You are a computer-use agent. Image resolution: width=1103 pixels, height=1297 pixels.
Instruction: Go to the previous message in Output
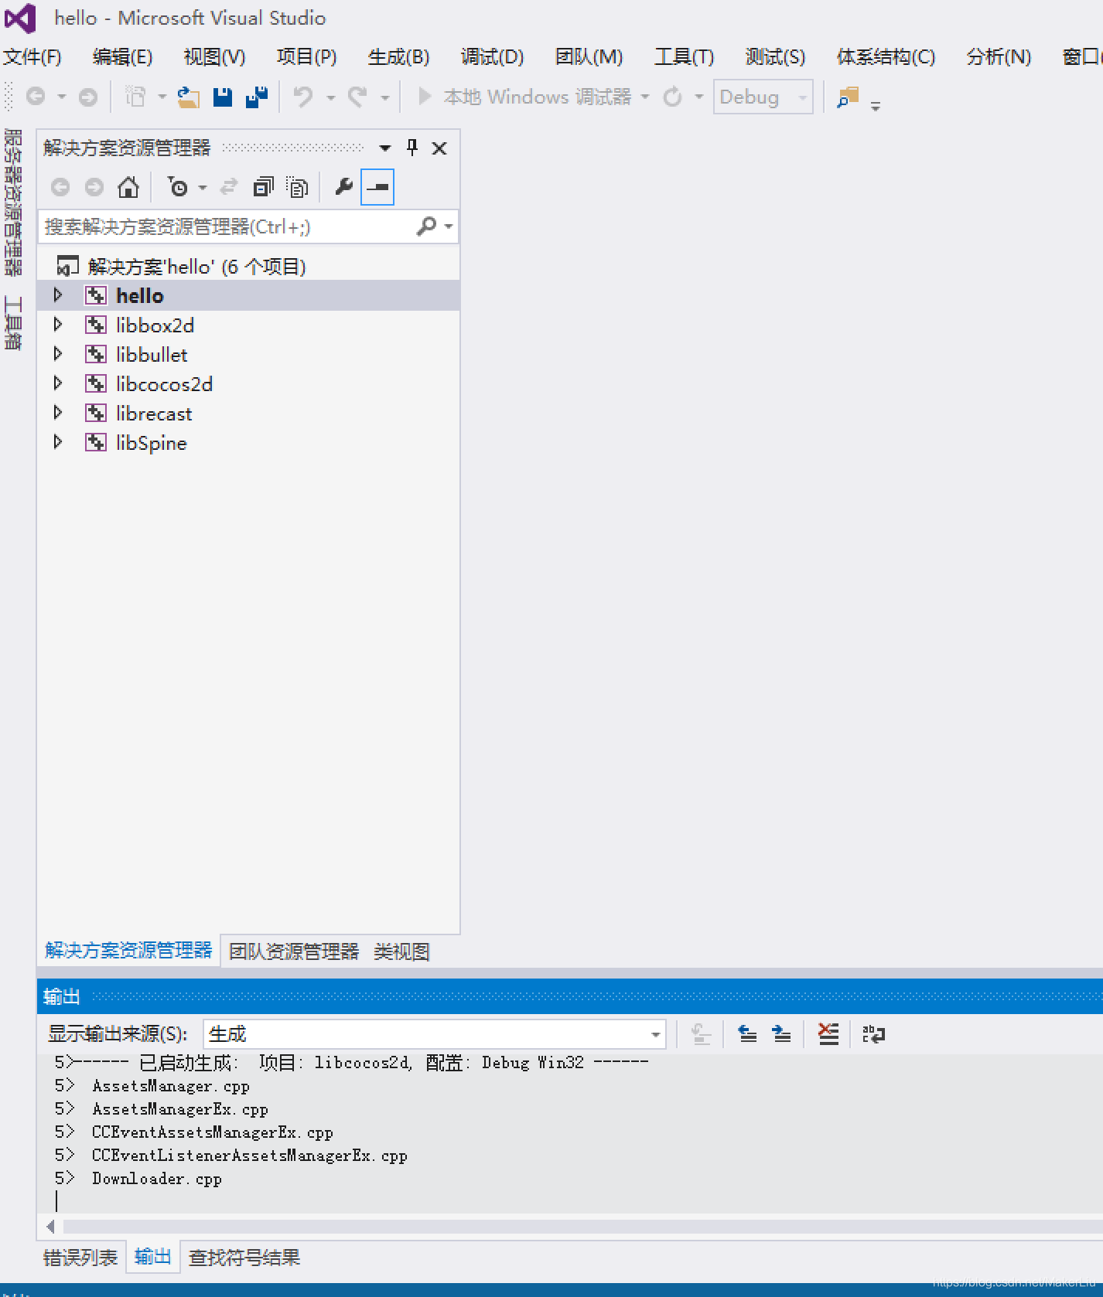coord(747,1034)
